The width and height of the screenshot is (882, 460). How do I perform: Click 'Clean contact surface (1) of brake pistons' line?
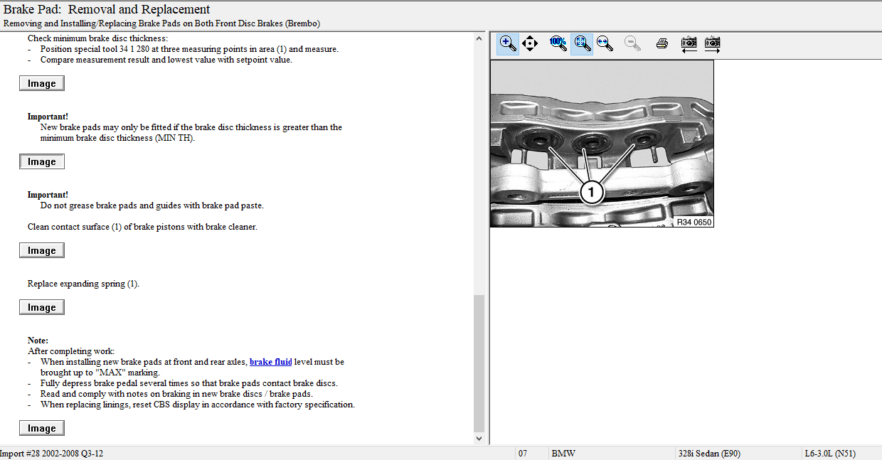(142, 227)
